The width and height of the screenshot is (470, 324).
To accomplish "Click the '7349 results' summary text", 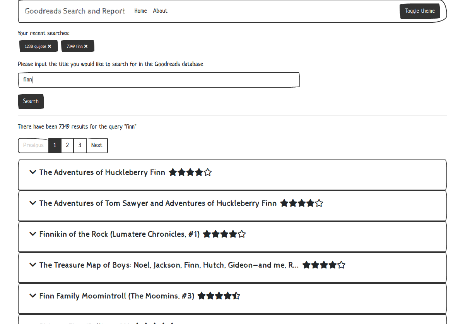I will 77,127.
